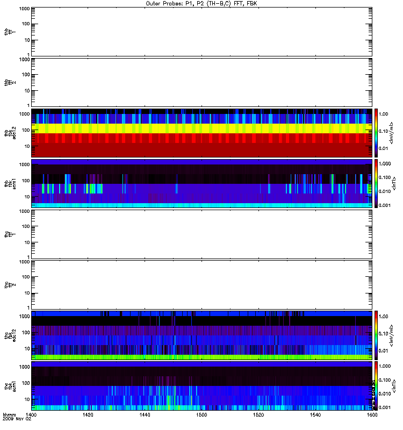Click the '<|mV/m|>' unit label beside thb edc12

(392, 133)
